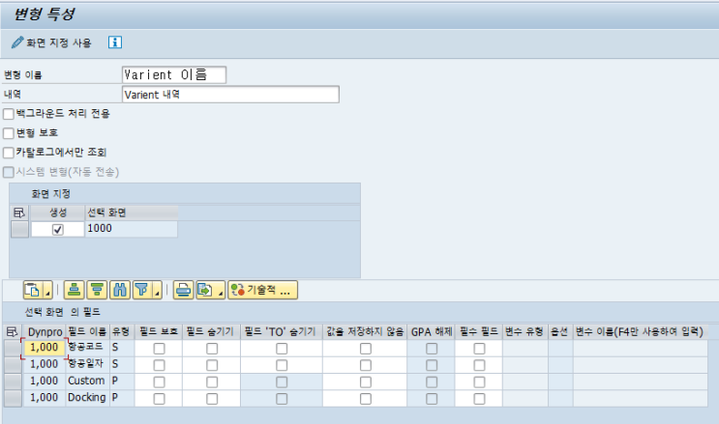Click the 필드 'TO' 숨기기 column header
This screenshot has height=424, width=719.
[281, 331]
